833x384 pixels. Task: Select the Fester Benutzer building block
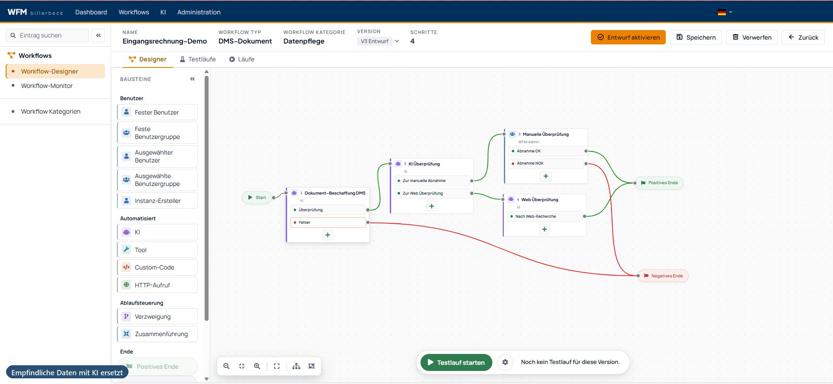[157, 112]
